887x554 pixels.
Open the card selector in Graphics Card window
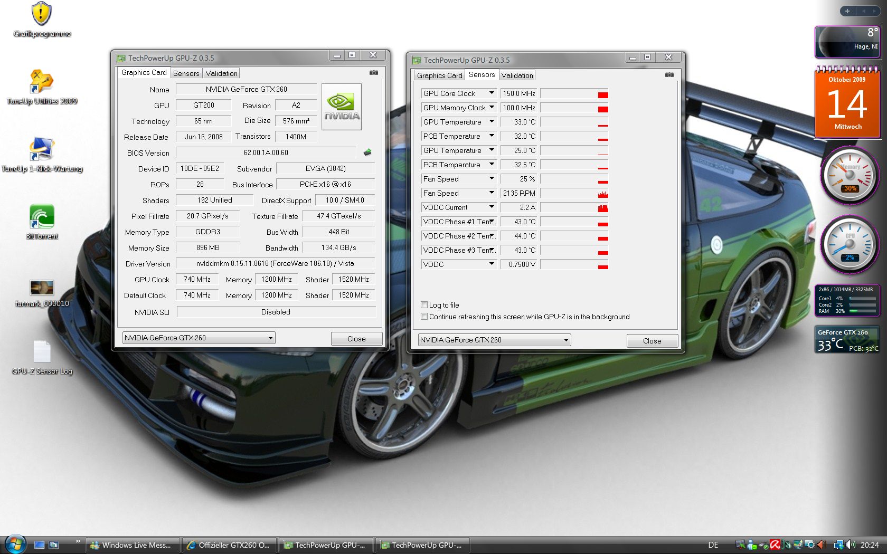(199, 338)
